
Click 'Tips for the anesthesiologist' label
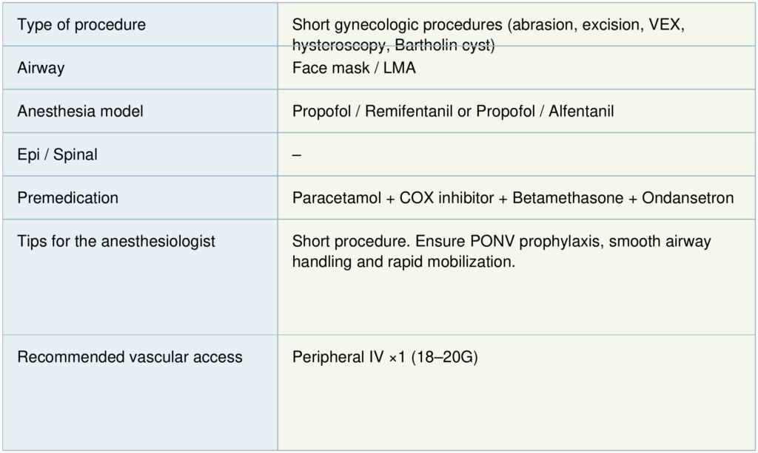pos(116,242)
